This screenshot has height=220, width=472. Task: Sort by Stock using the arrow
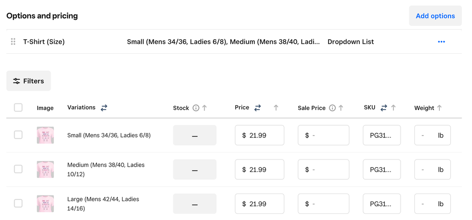[205, 108]
